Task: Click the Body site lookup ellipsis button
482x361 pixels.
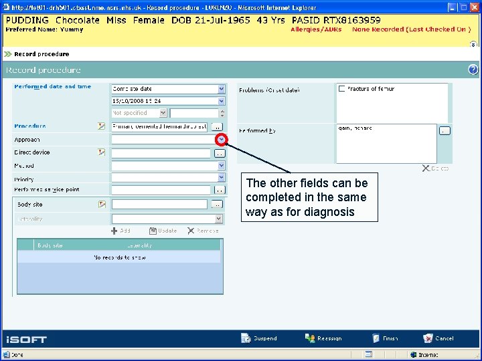Action: click(x=217, y=205)
